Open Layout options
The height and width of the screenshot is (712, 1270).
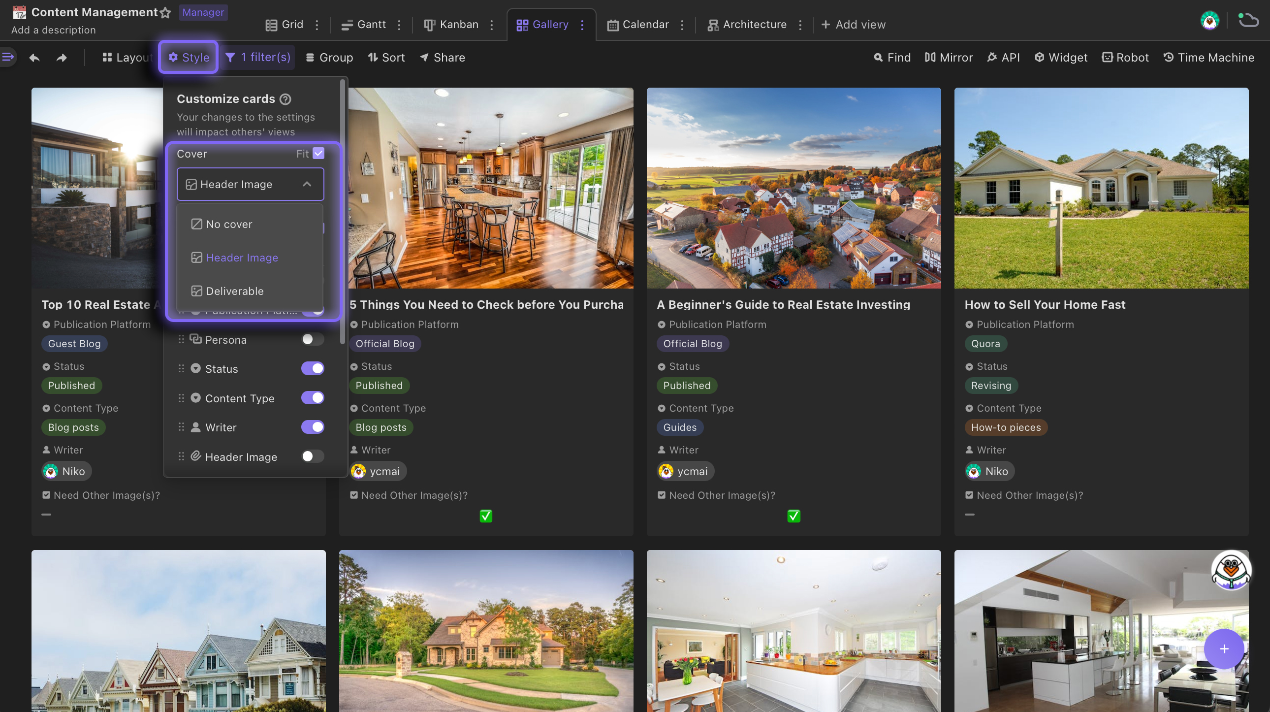point(127,58)
